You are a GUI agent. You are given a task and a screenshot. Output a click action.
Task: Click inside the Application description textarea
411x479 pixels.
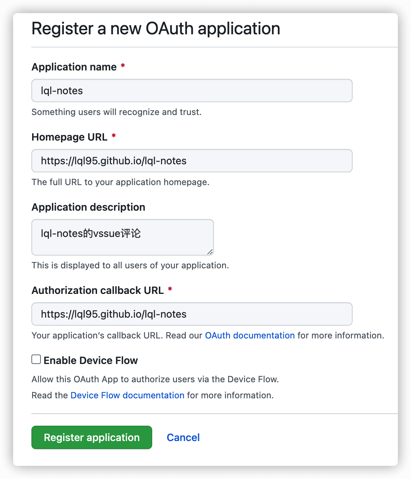(122, 237)
